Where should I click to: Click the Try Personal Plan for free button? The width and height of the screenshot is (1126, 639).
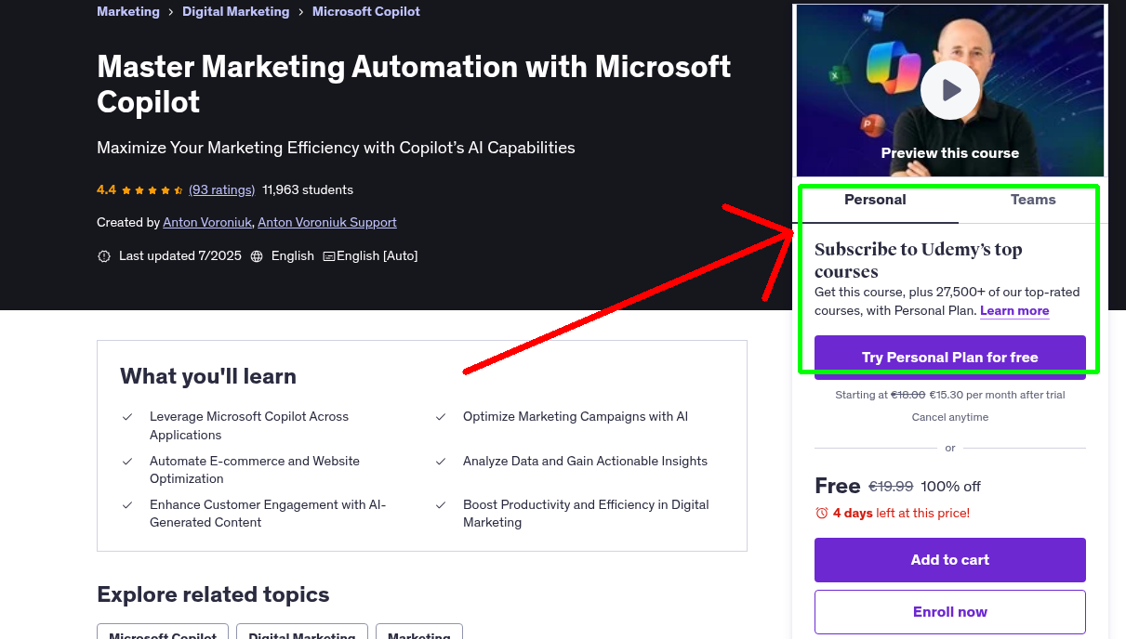(950, 358)
